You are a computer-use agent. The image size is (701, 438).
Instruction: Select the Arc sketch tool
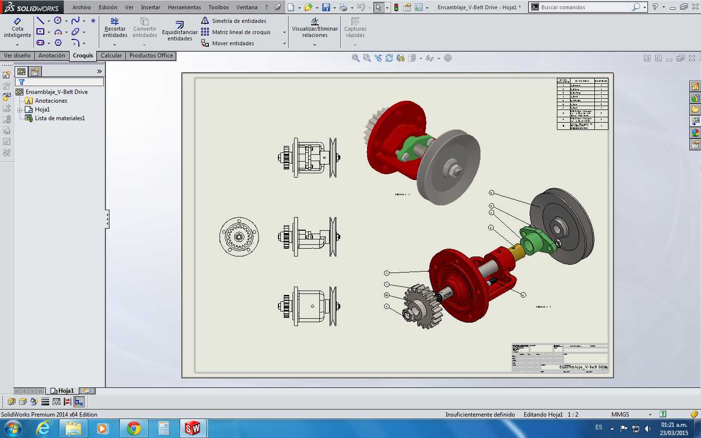[x=58, y=32]
